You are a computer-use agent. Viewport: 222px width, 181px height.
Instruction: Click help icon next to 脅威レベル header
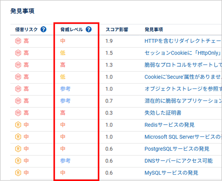click(x=88, y=30)
